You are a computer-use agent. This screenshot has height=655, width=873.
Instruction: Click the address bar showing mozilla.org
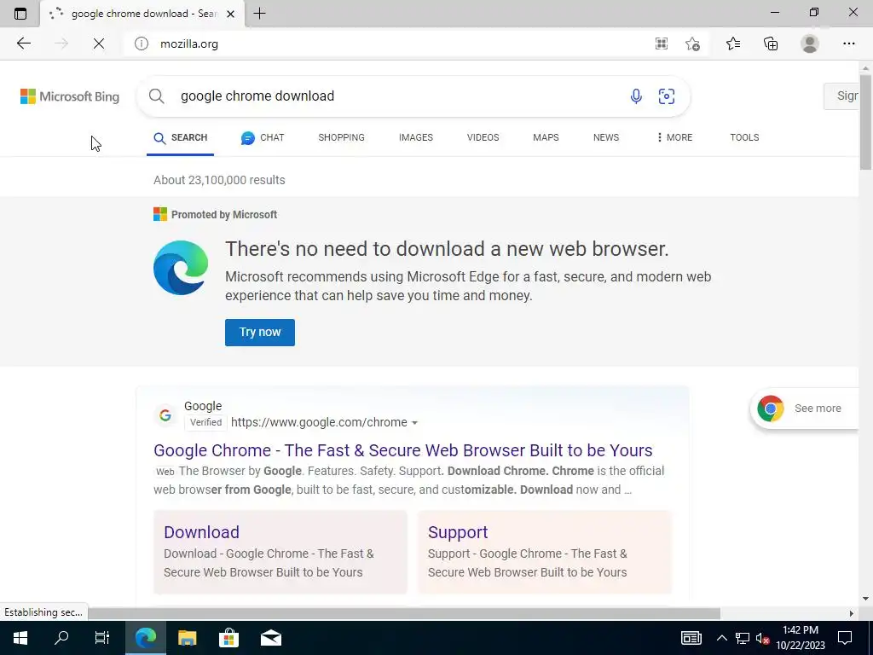390,43
